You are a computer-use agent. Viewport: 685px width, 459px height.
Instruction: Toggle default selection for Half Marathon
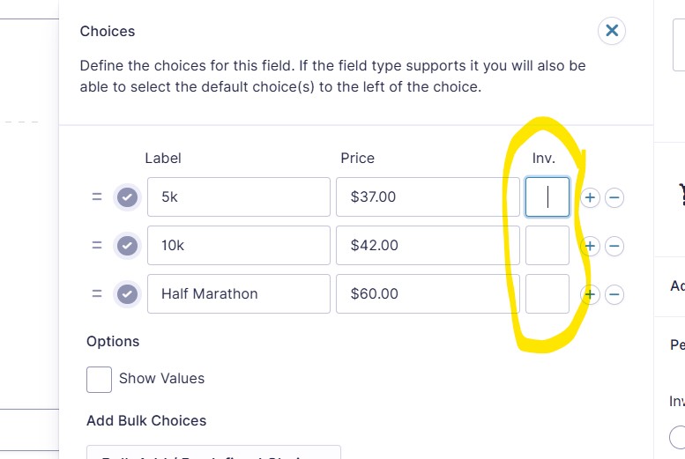click(x=127, y=294)
